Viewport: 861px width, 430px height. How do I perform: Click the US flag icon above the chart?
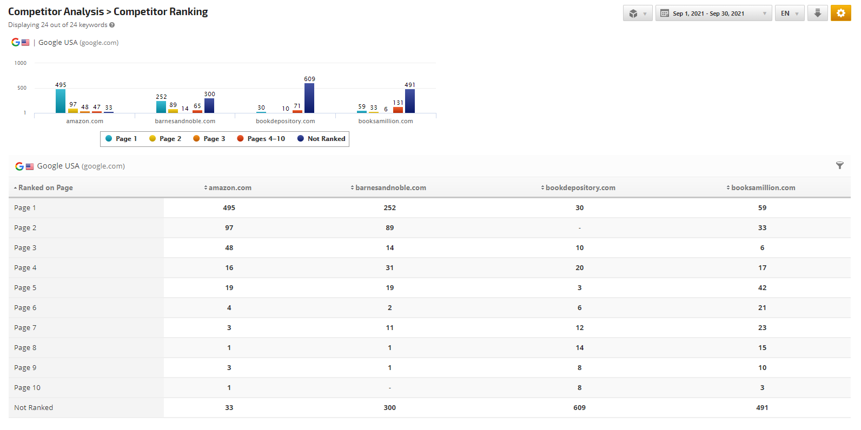(x=25, y=42)
